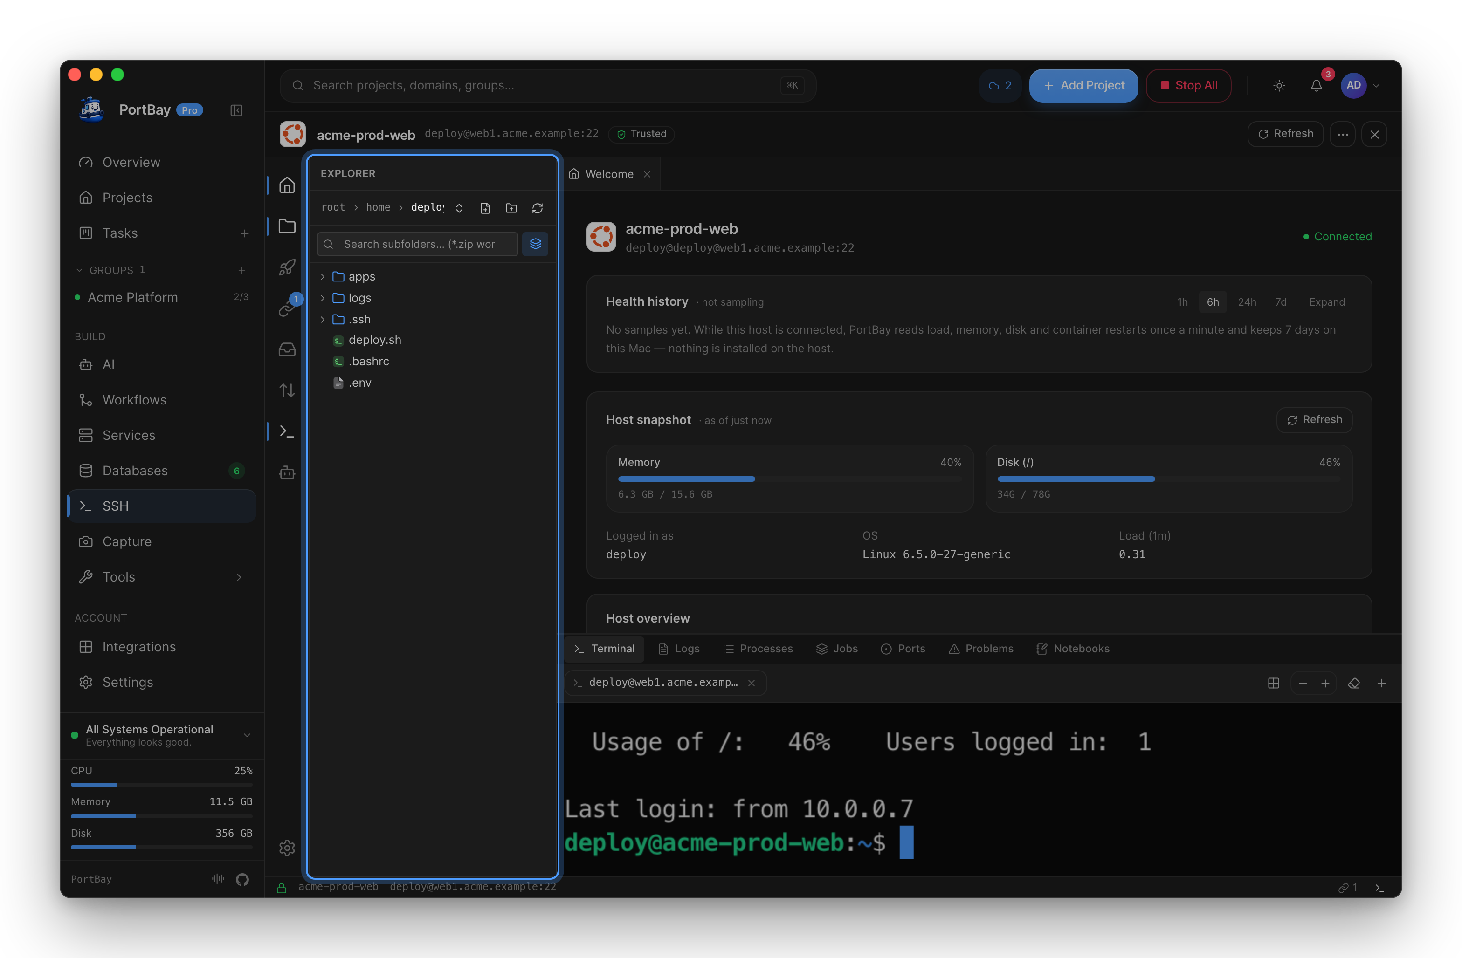Screen dimensions: 1462x958
Task: Click the Stop All button
Action: pos(1188,85)
